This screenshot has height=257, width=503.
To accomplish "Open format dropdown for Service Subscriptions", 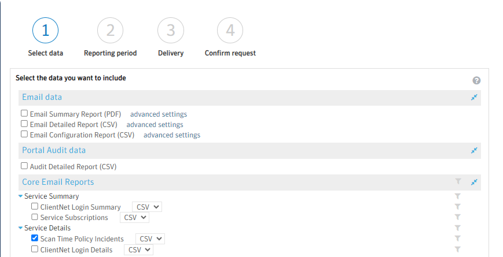I will pos(134,218).
